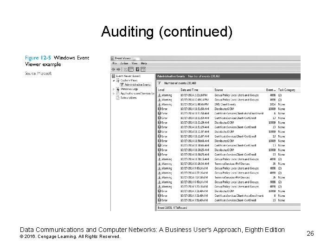Select the Custom Views tree item

click(129, 81)
